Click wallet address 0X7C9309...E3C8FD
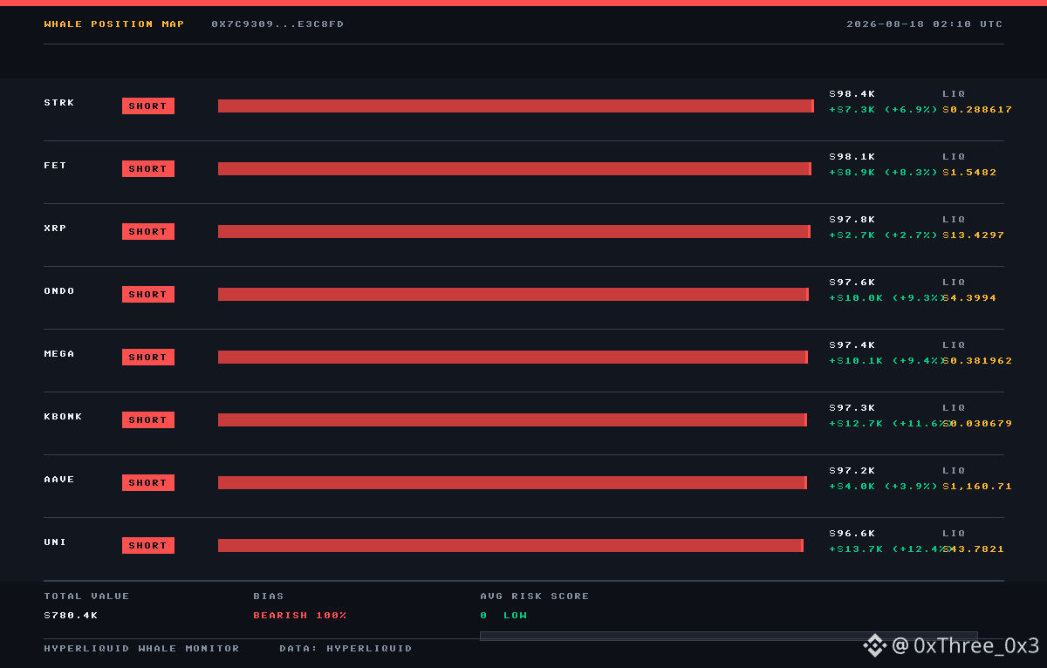 pyautogui.click(x=277, y=24)
